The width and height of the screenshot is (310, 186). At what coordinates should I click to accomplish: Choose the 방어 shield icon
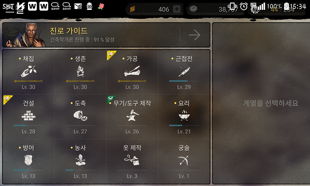(28, 160)
